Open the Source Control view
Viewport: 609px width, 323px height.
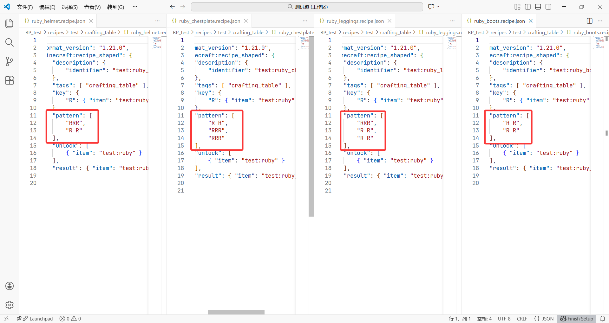pyautogui.click(x=10, y=61)
